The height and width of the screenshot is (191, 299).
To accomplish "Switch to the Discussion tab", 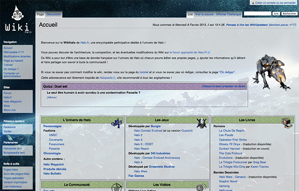I will point(54,14).
